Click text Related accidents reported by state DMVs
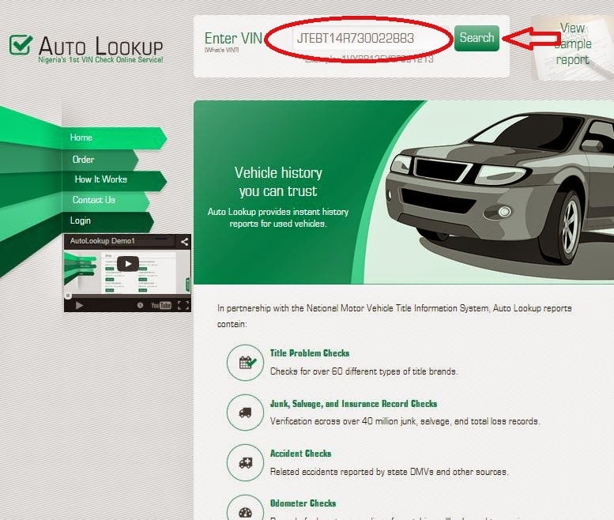 (390, 472)
